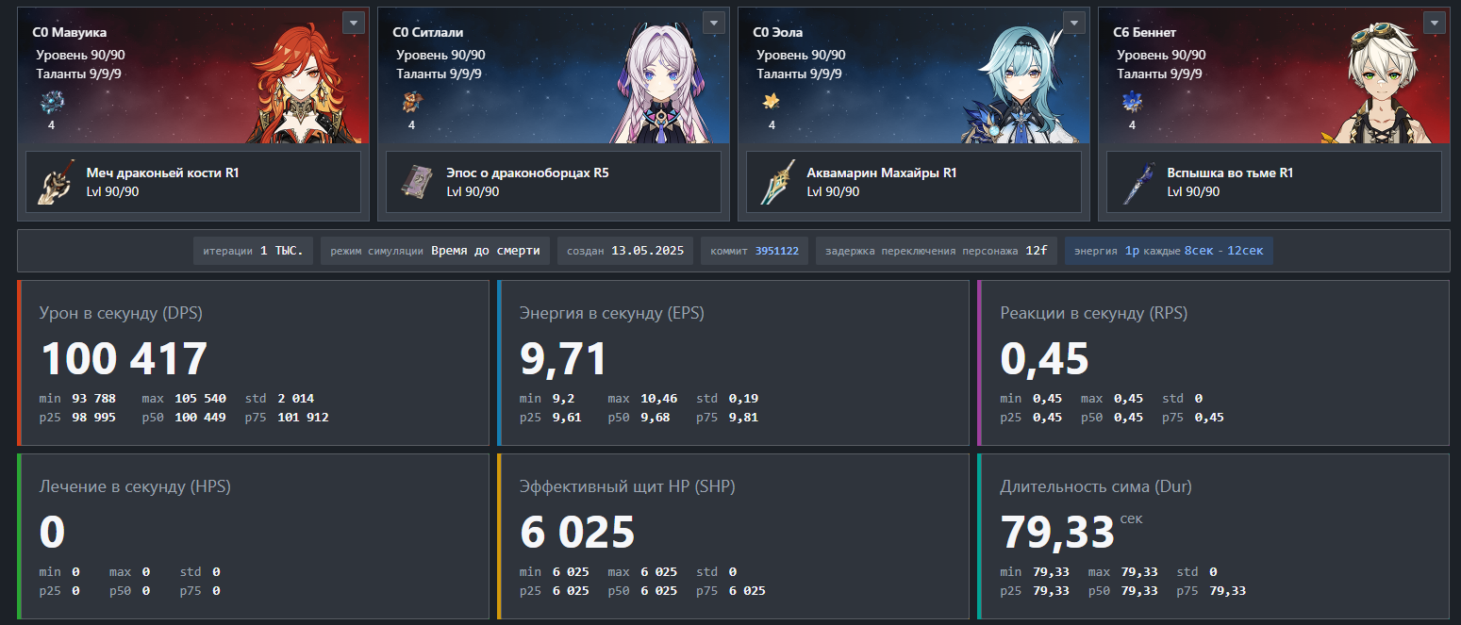
Task: Click Беннет's artifact set icon
Action: tap(1132, 102)
